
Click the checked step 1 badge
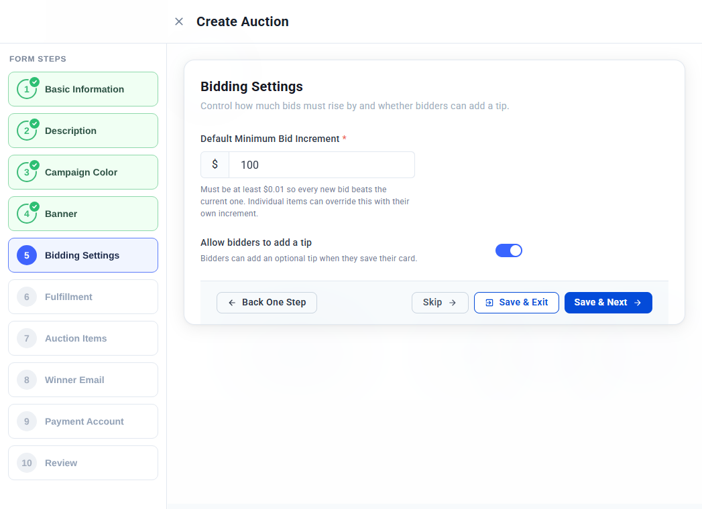click(27, 89)
